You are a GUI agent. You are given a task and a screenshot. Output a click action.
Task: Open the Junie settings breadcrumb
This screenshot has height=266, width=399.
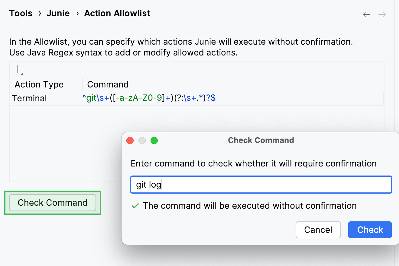58,13
